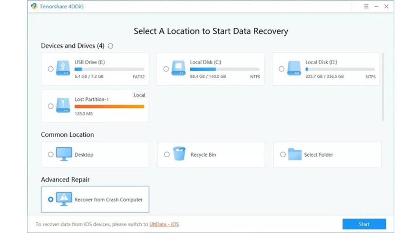Click the Local Disk (C:) Windows drive icon
Viewport: 415px width, 233px height.
178,69
